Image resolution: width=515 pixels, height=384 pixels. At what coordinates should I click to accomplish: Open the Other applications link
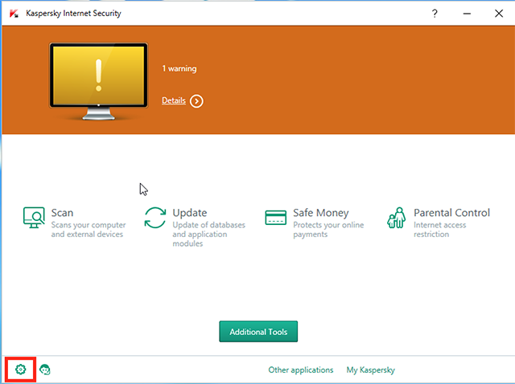[301, 370]
